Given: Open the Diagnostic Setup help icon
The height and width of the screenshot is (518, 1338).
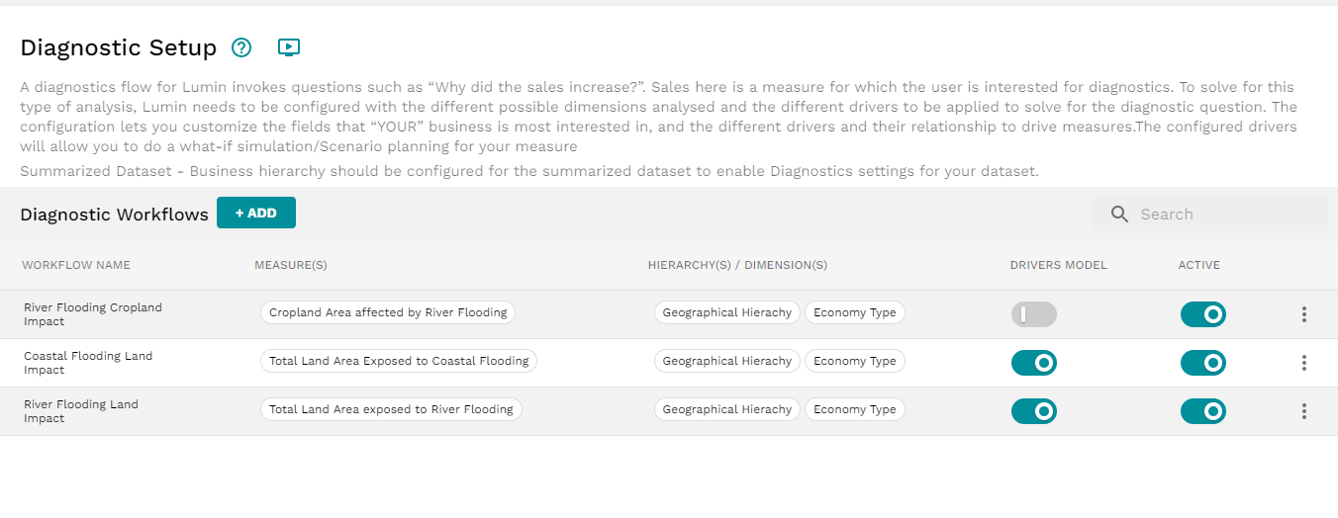Looking at the screenshot, I should point(241,46).
